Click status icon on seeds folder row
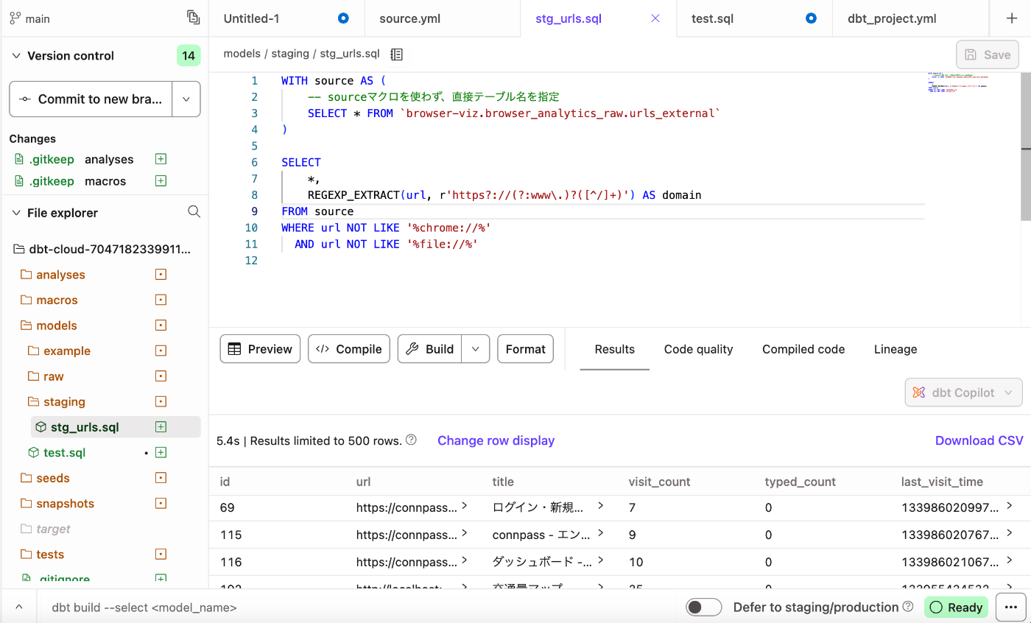1031x623 pixels. pyautogui.click(x=161, y=478)
